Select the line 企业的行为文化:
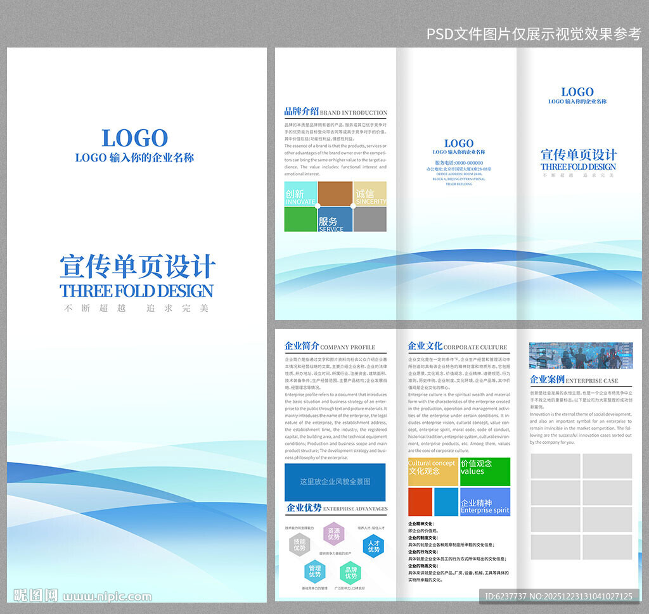This screenshot has height=614, width=649. tap(423, 552)
